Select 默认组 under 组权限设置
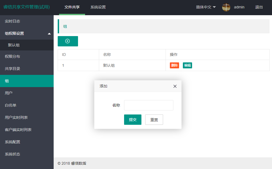The image size is (272, 169). pos(27,45)
